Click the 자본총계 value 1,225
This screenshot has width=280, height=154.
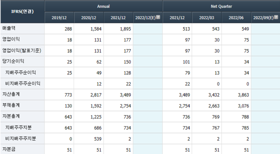[x=96, y=117]
